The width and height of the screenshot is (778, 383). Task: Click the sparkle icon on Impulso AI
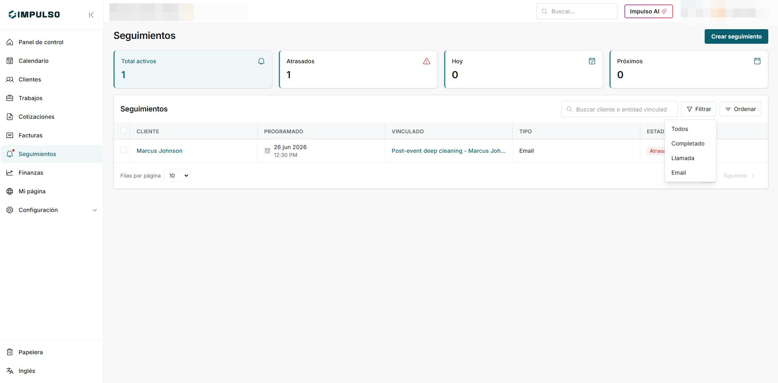click(x=664, y=11)
